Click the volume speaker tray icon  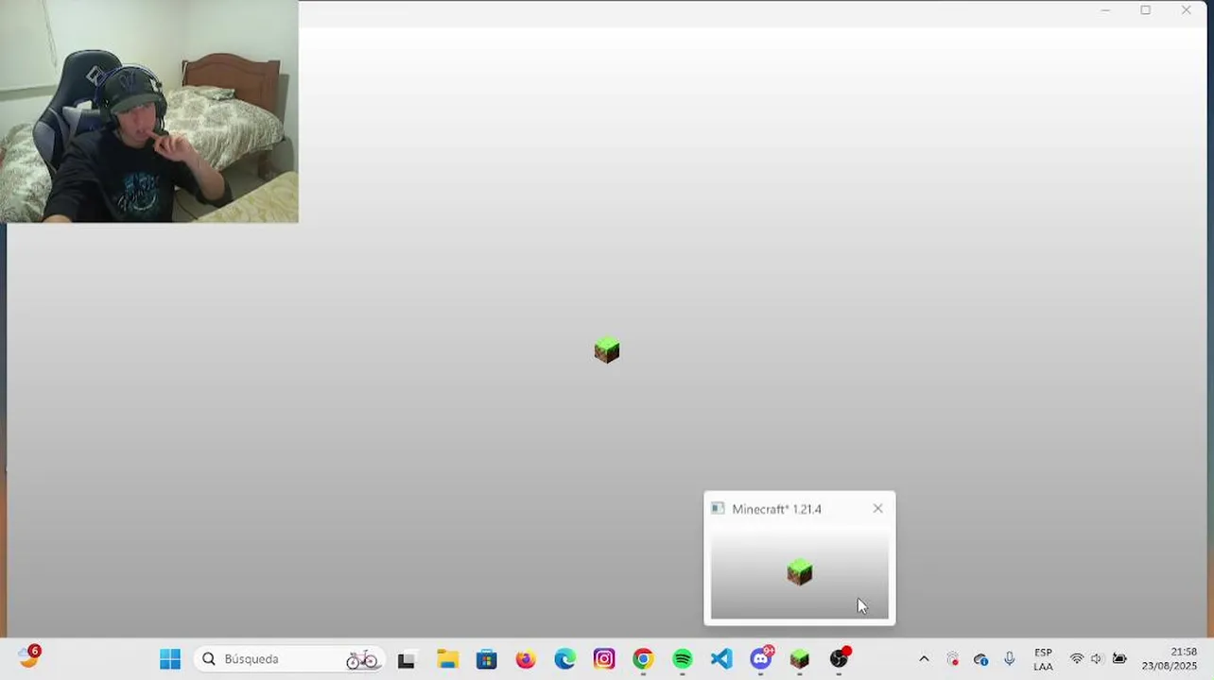point(1097,659)
